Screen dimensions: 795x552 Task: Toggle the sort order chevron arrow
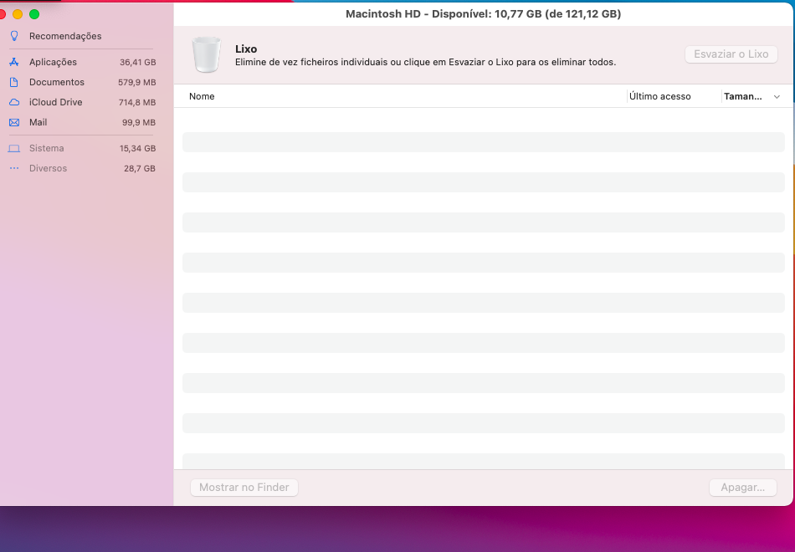click(777, 97)
